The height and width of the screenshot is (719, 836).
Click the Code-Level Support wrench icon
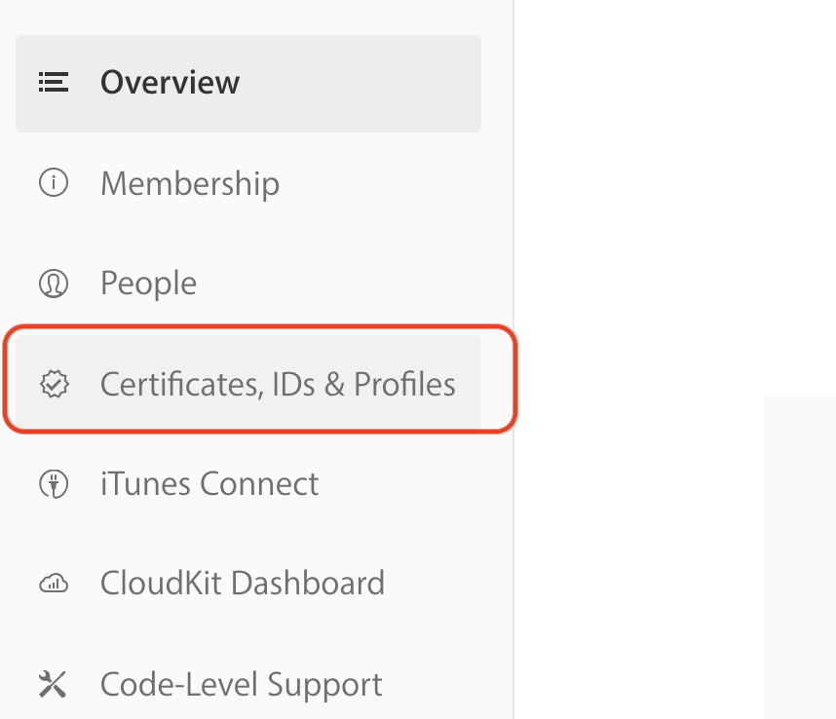coord(54,684)
